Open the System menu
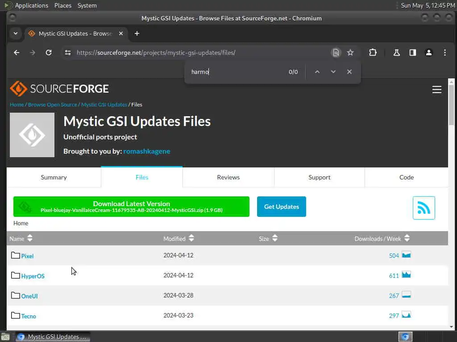Image resolution: width=457 pixels, height=342 pixels. tap(87, 5)
